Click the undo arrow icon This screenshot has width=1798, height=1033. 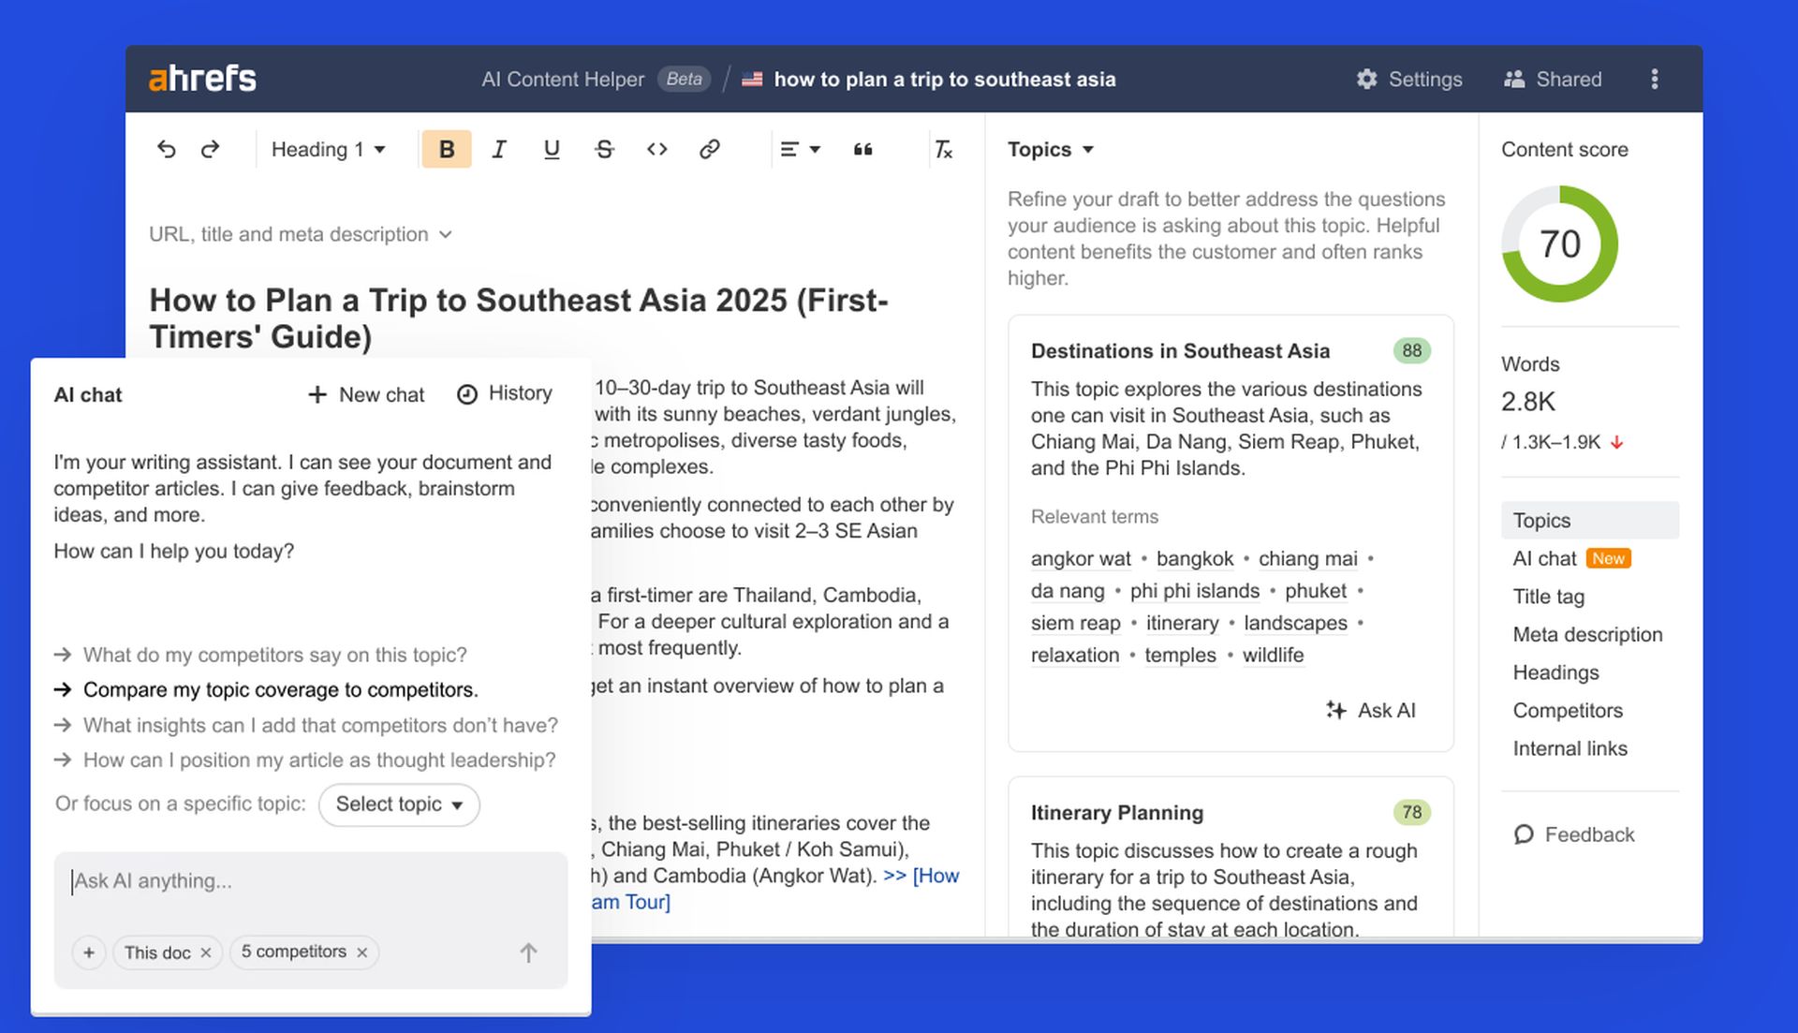[167, 150]
